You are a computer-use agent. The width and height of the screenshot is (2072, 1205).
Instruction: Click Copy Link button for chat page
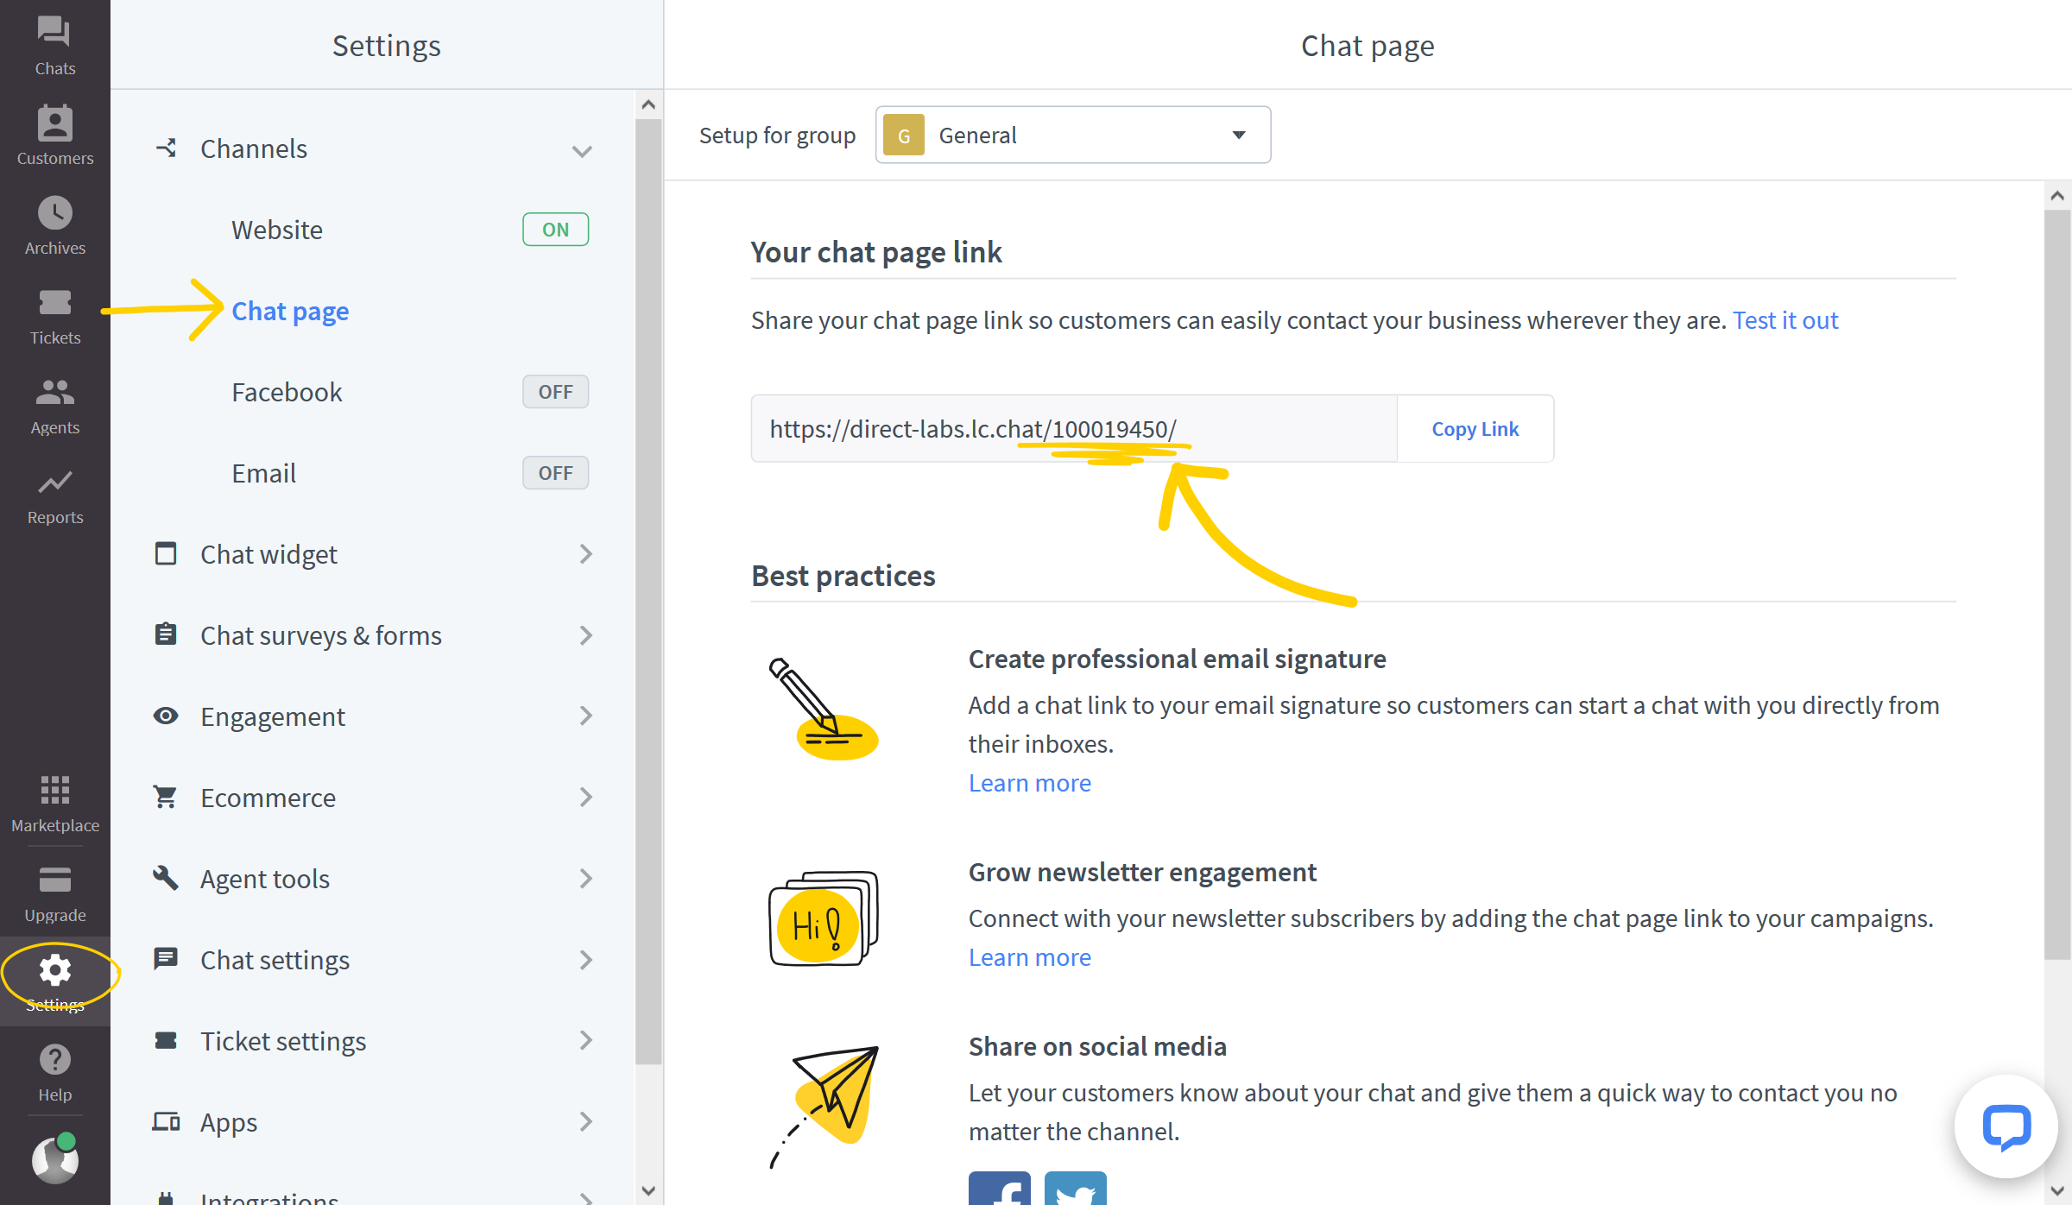click(1474, 427)
